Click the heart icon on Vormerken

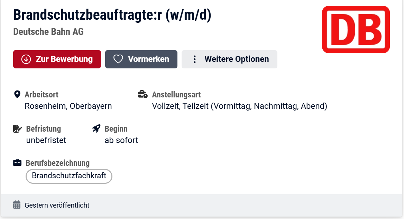118,59
